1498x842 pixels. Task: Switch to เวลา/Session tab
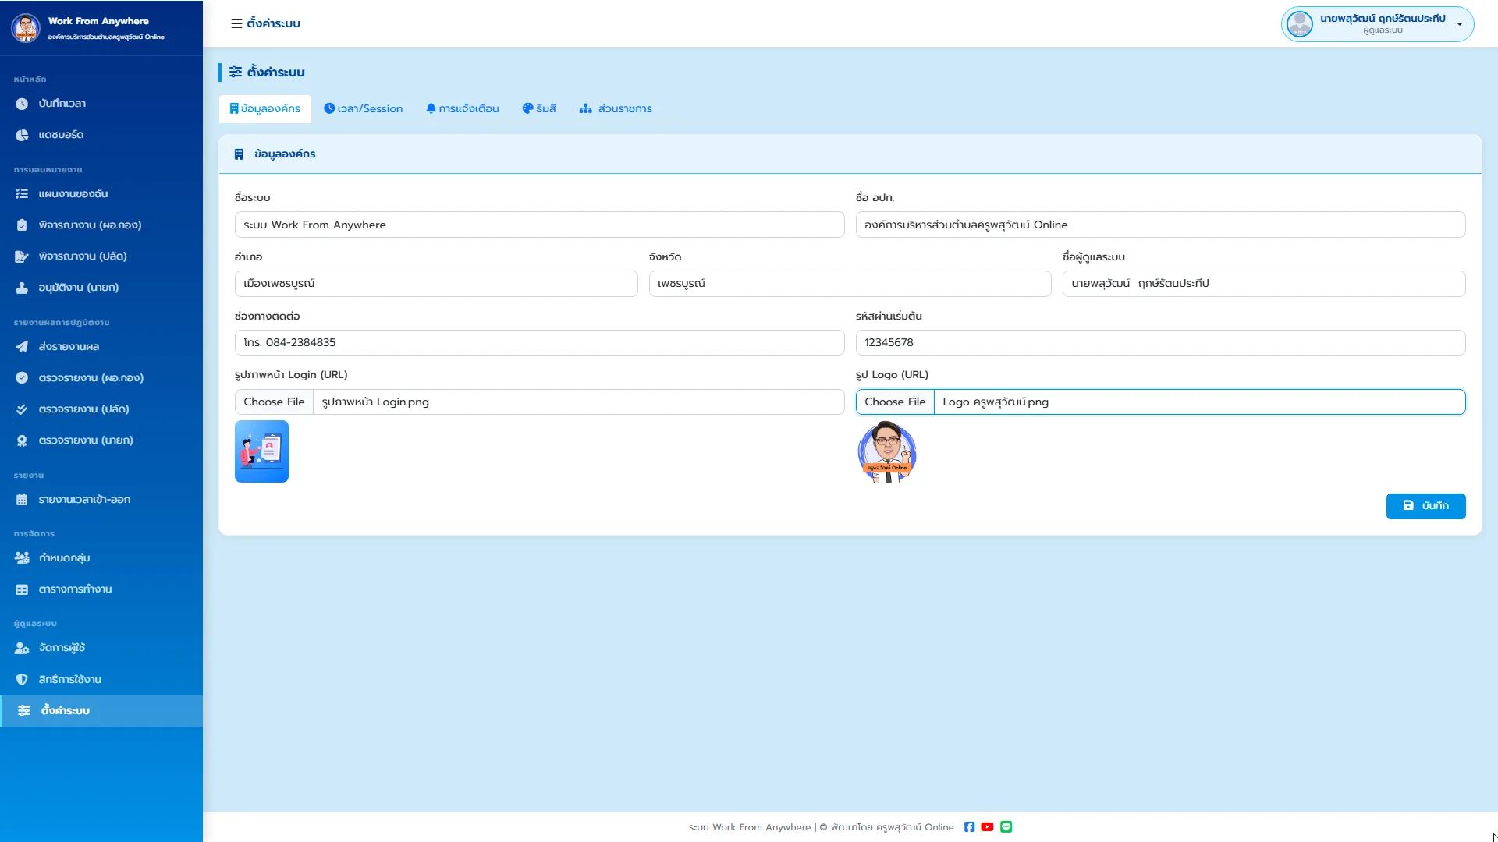364,109
